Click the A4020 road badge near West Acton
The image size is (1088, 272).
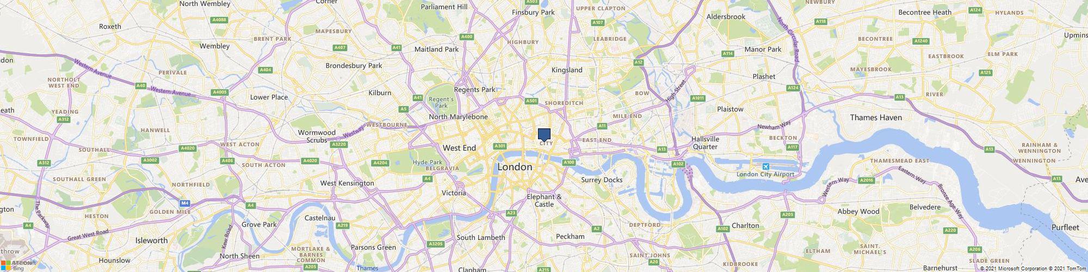[x=188, y=148]
